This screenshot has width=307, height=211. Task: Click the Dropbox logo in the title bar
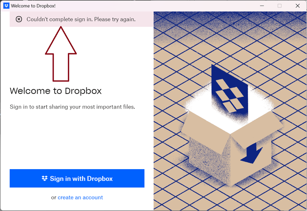6,6
